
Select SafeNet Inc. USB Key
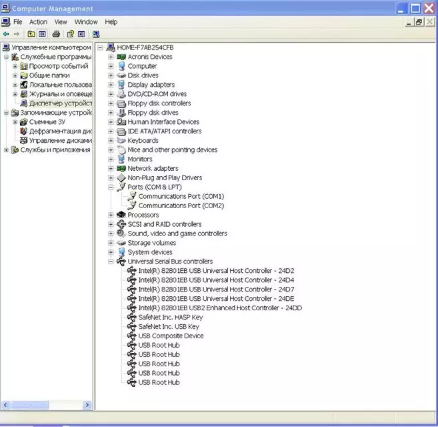tap(169, 327)
